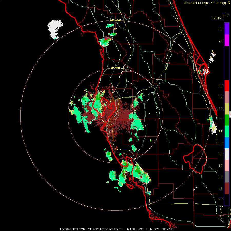Viewport: 231px width, 231px height.
Task: Click the HA legend label
Action: tap(220, 86)
